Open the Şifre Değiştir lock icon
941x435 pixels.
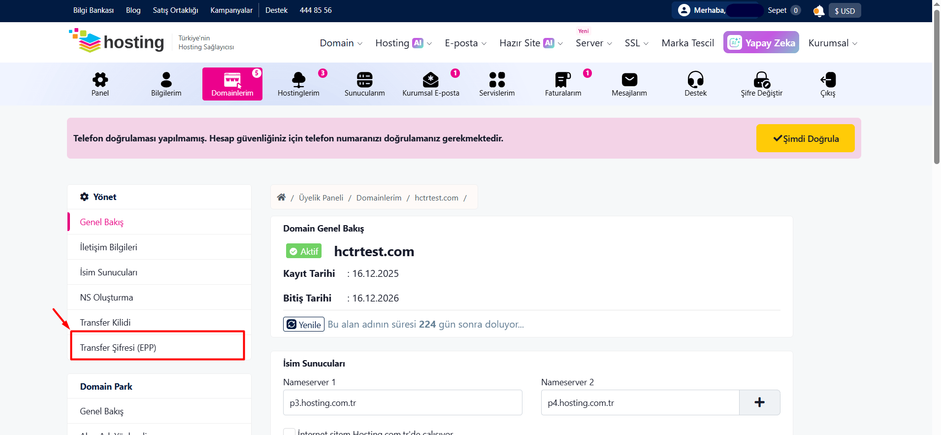(x=762, y=79)
